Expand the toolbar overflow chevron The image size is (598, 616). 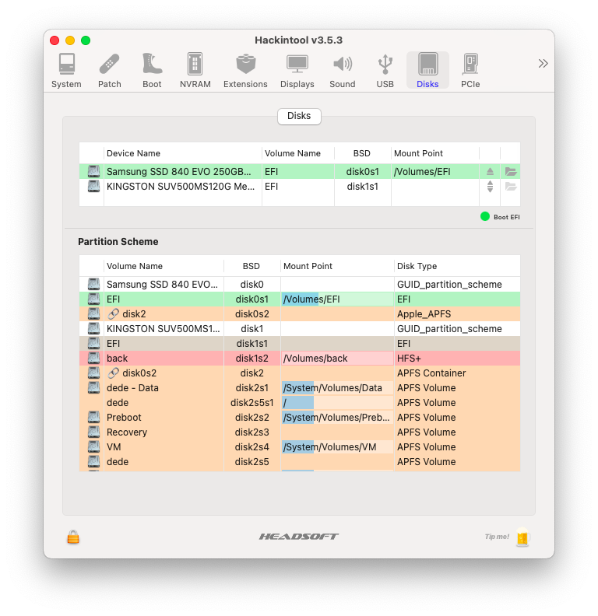point(543,63)
